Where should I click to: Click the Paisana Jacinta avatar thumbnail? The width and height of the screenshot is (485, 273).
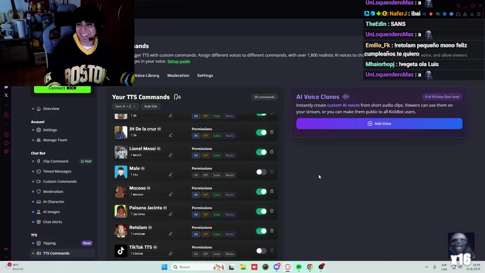[x=121, y=211]
